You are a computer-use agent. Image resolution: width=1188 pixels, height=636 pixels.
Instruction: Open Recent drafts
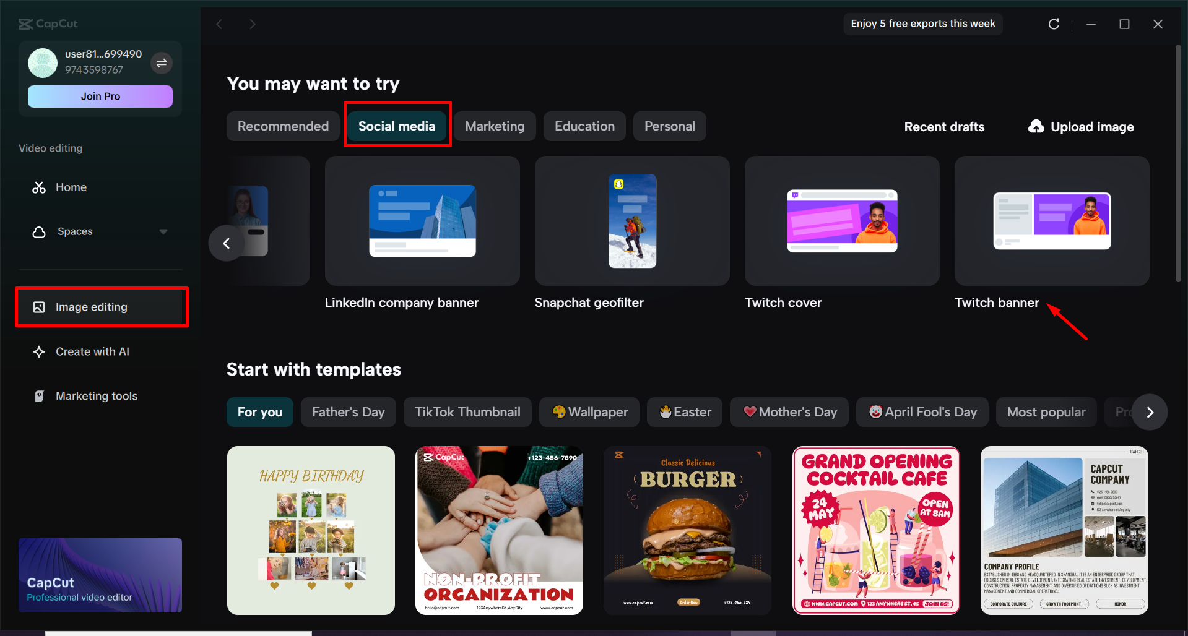pyautogui.click(x=944, y=126)
